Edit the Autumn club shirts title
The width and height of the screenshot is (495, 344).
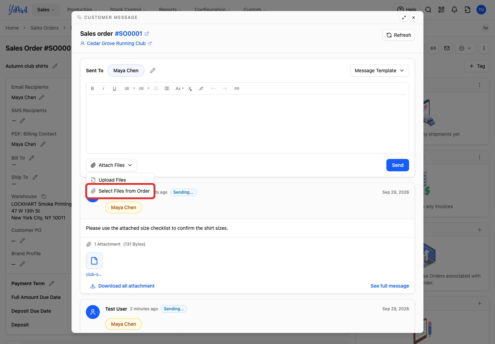coord(55,66)
